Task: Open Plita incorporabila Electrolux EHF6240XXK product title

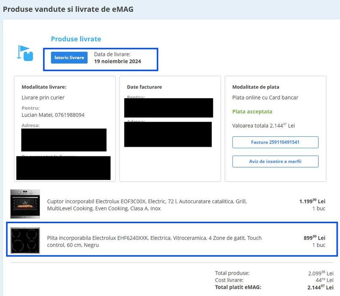Action: coord(154,241)
